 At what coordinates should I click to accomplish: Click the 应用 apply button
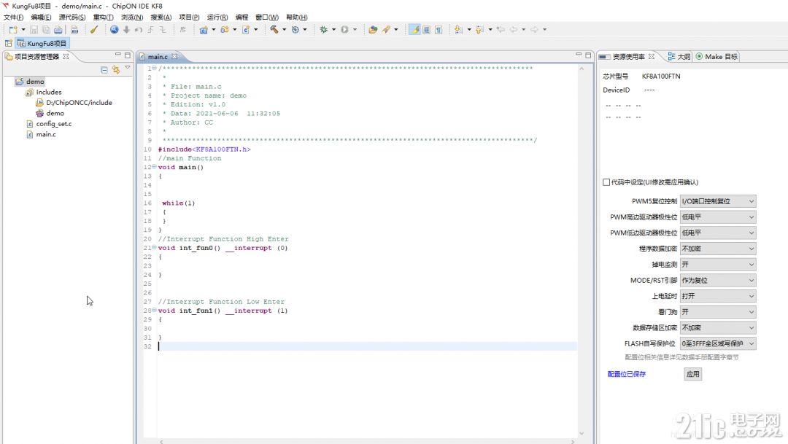[692, 374]
